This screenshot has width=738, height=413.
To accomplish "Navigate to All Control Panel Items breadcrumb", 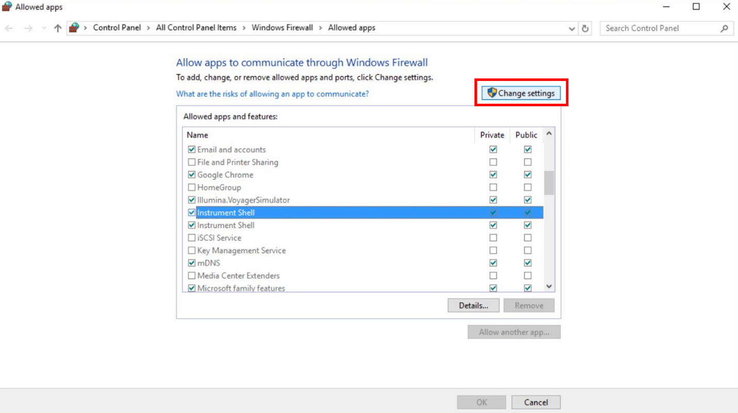I will pos(196,28).
